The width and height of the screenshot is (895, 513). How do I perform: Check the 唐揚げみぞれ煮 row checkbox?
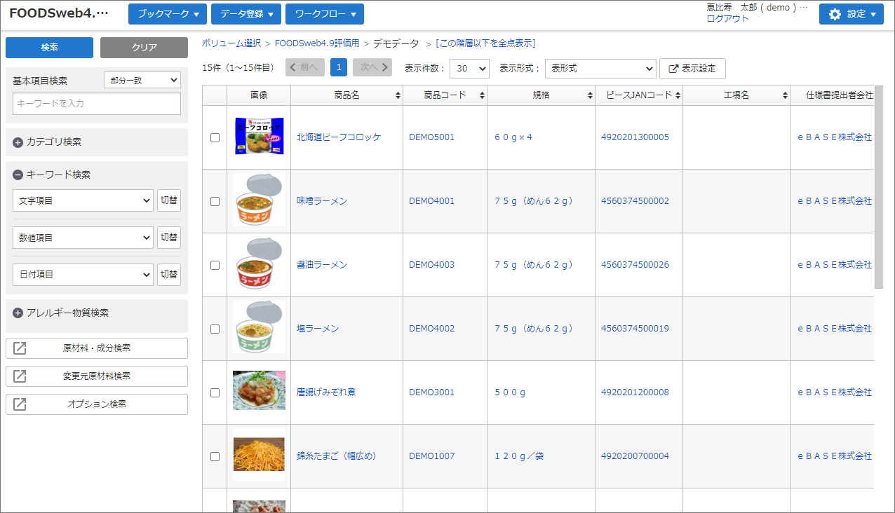(215, 392)
